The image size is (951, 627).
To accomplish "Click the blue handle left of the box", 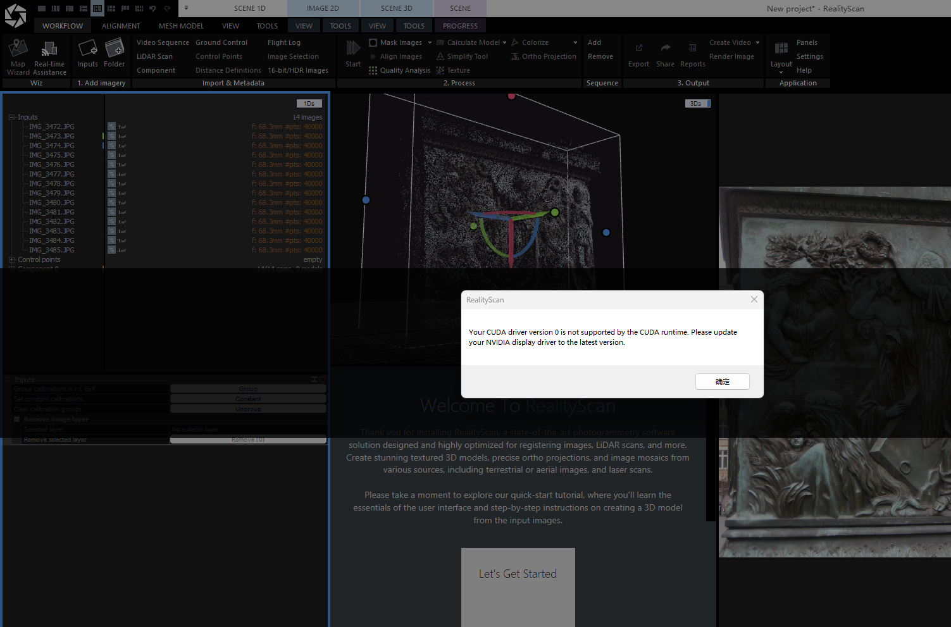I will click(x=366, y=200).
